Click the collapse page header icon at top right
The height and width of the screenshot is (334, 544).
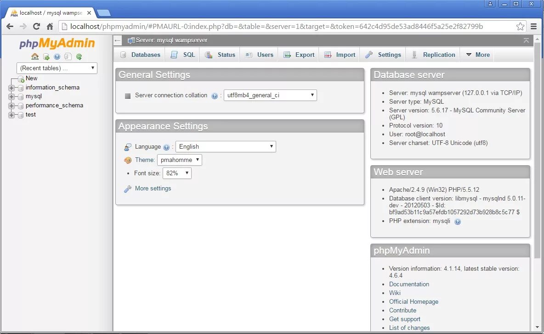point(526,40)
